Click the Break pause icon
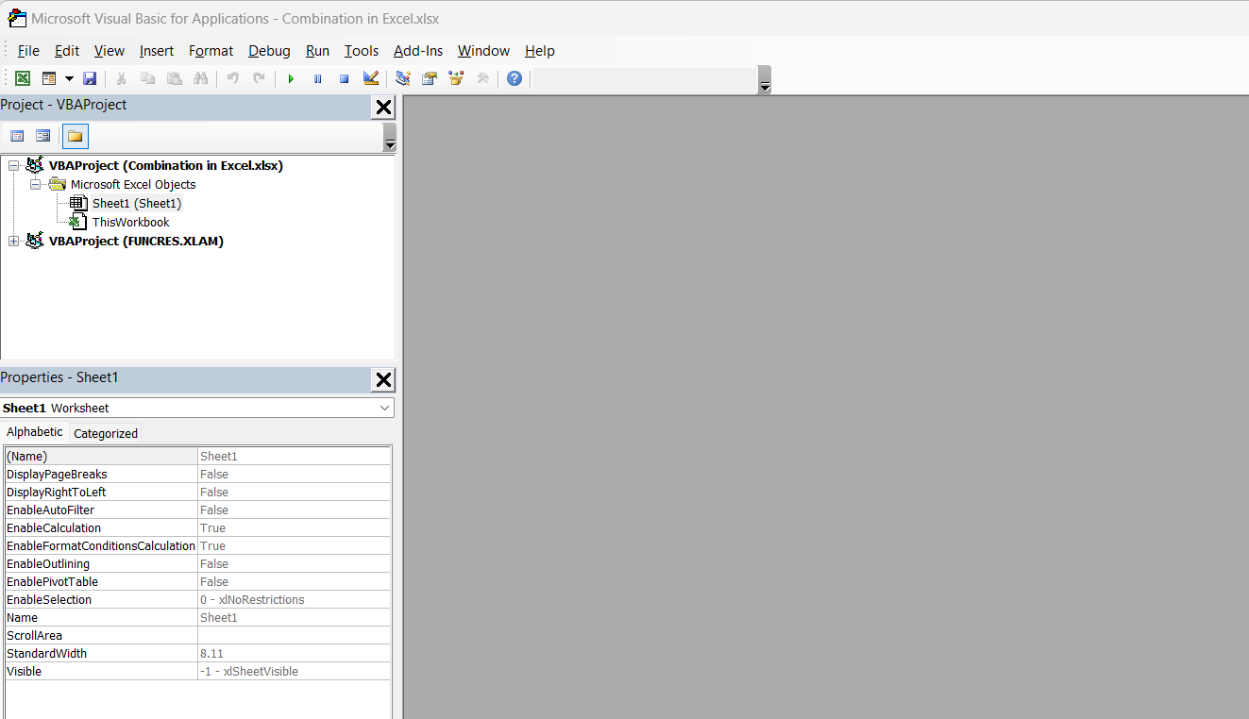Screen dimensions: 1249x719 [317, 78]
